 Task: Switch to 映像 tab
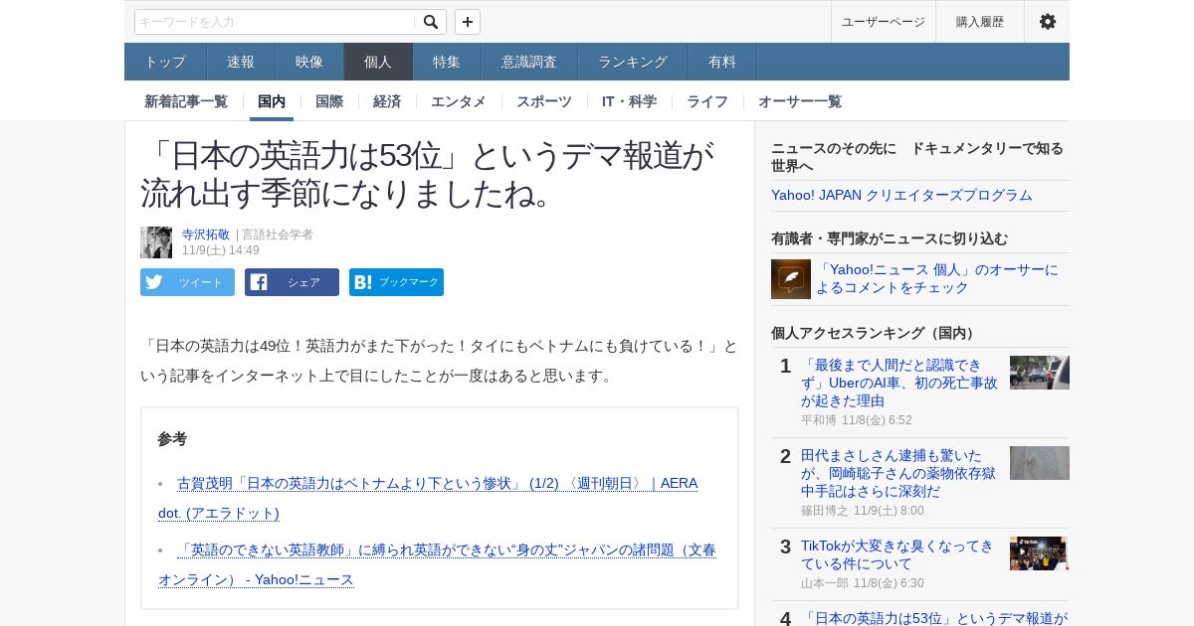(x=309, y=62)
